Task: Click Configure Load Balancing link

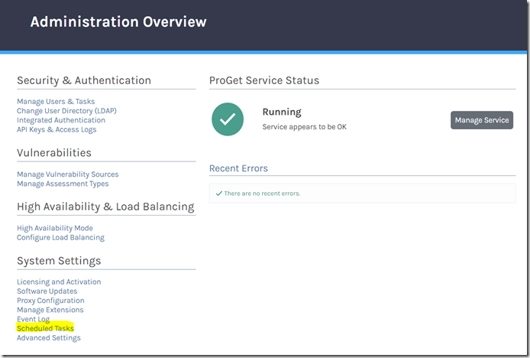Action: (x=60, y=237)
